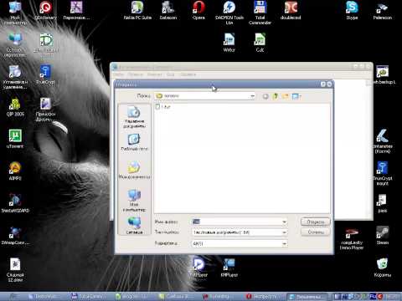The height and width of the screenshot is (301, 402).
Task: Select the QIP 2005 desktop icon
Action: pyautogui.click(x=15, y=107)
